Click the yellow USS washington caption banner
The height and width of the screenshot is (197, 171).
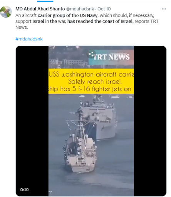click(x=91, y=81)
